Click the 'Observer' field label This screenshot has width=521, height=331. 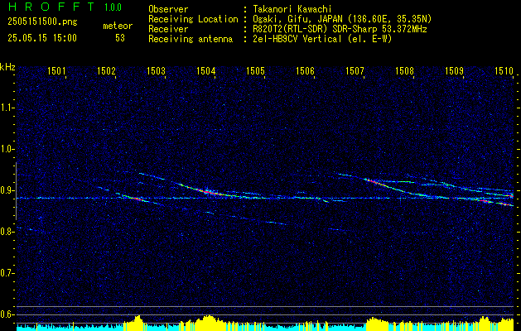coord(168,9)
